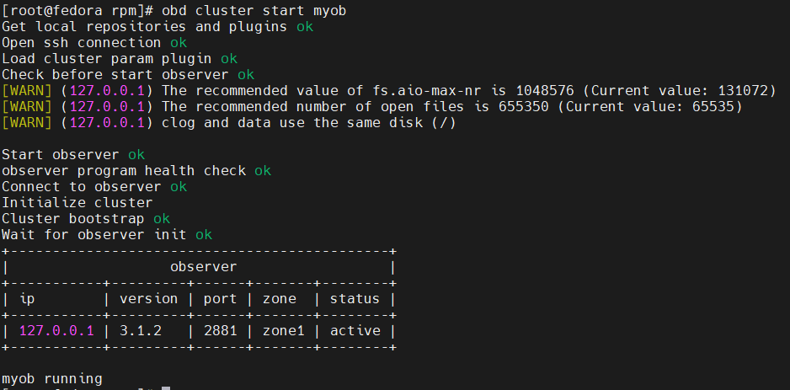The height and width of the screenshot is (390, 790).
Task: Click the 'status' column header
Action: click(355, 299)
